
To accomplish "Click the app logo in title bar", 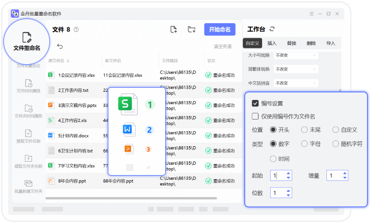I will pos(15,14).
